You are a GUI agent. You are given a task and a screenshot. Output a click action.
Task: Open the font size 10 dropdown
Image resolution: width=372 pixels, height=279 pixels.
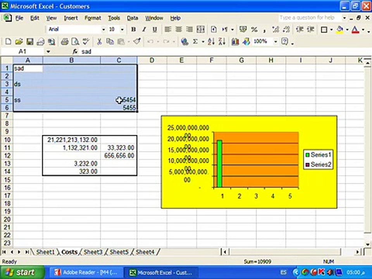click(122, 30)
